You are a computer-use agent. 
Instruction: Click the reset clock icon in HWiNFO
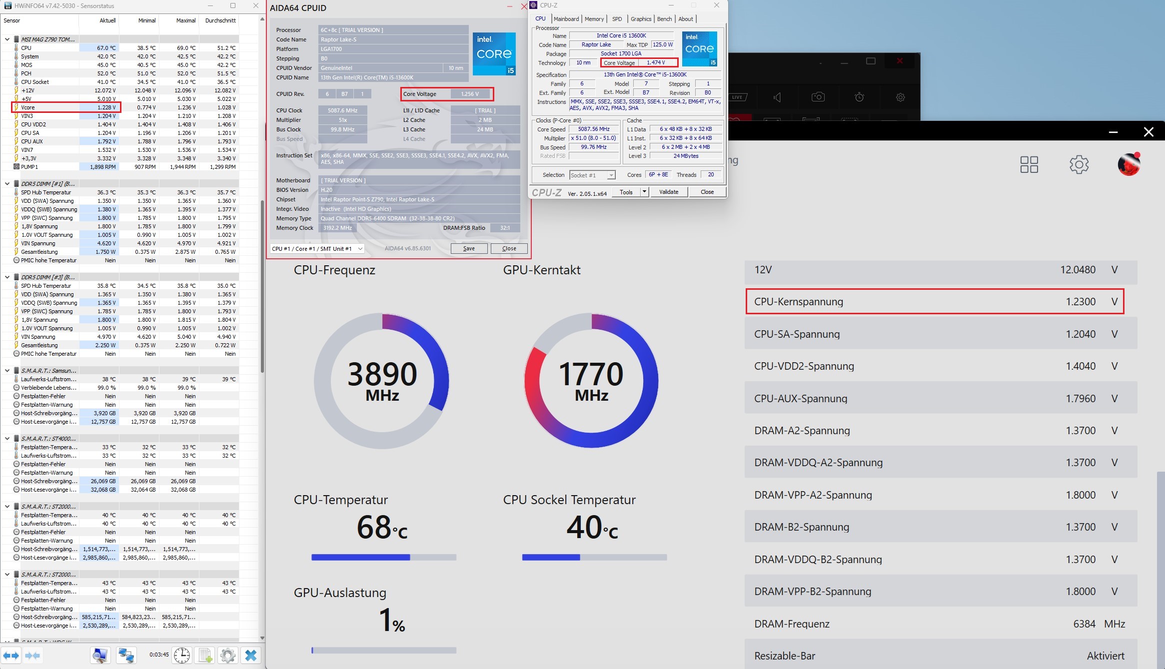coord(182,656)
